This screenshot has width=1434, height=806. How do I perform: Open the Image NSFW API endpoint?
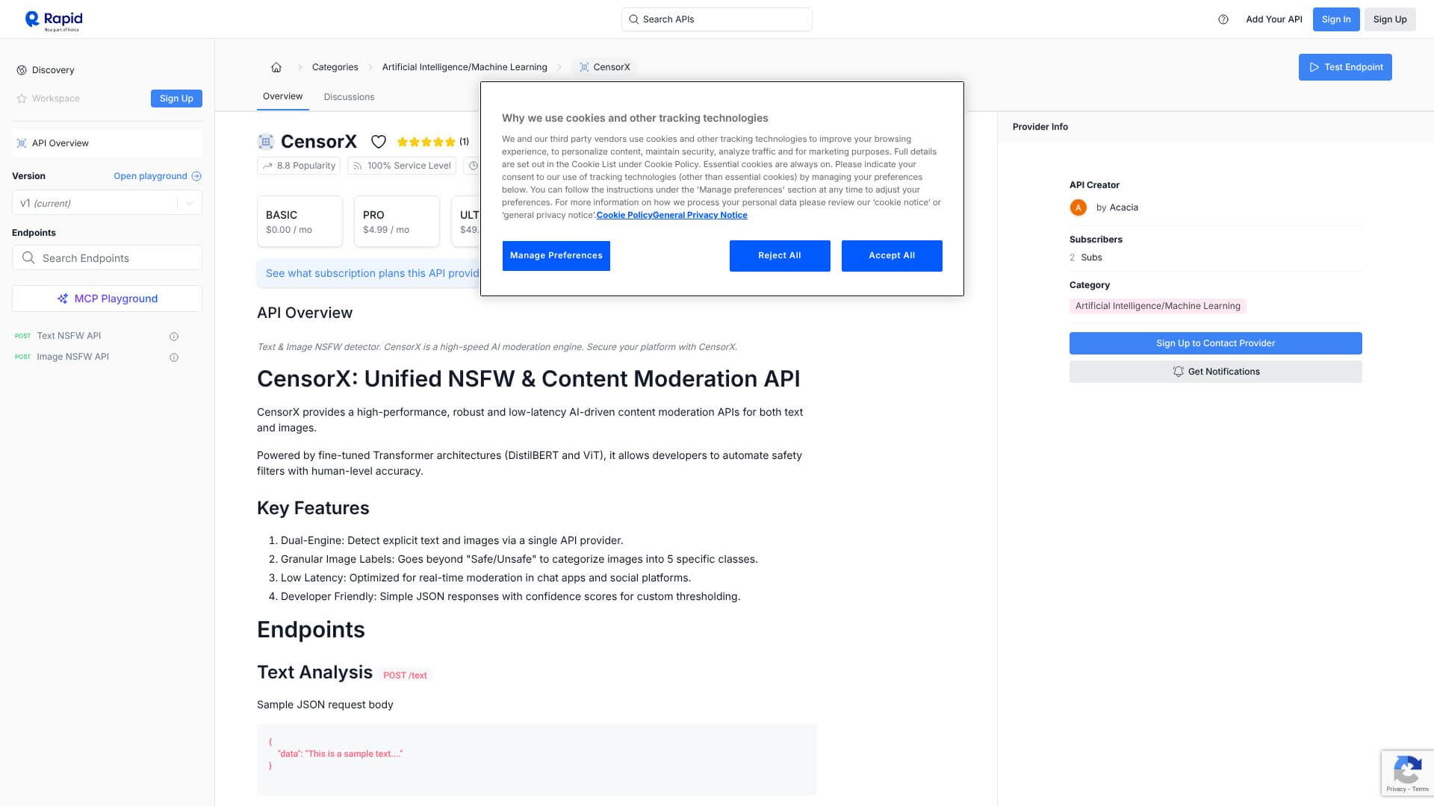click(72, 357)
